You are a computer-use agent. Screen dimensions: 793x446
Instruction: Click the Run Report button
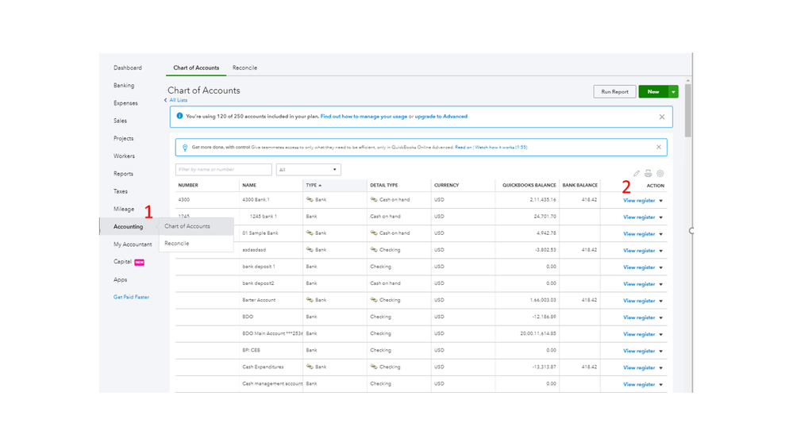(614, 92)
